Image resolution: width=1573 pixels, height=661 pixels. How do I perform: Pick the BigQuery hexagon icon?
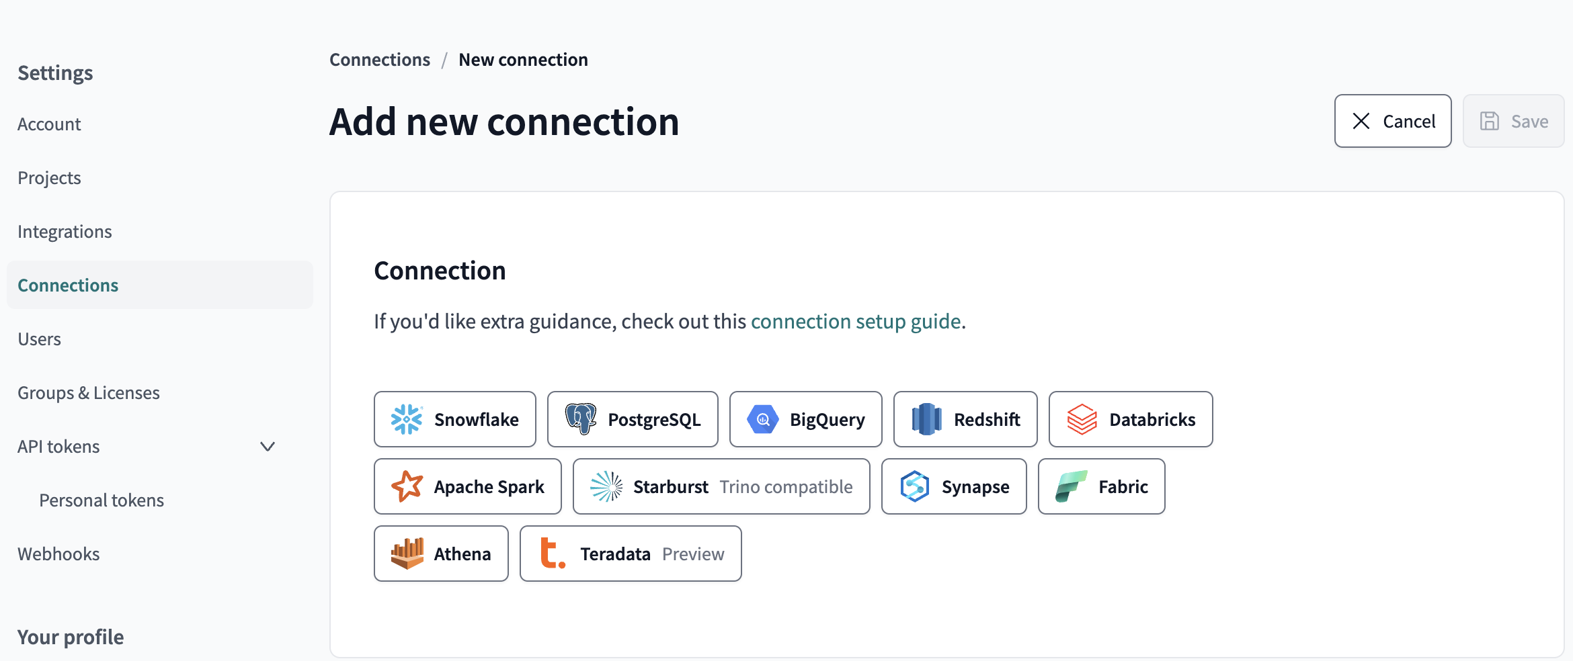point(763,419)
